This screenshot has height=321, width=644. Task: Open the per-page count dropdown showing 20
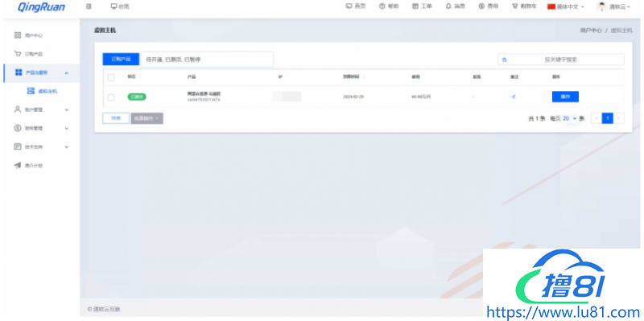tap(570, 118)
